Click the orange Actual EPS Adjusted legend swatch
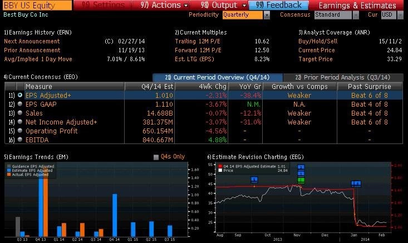Viewport: 408px width, 243px height. click(x=9, y=175)
